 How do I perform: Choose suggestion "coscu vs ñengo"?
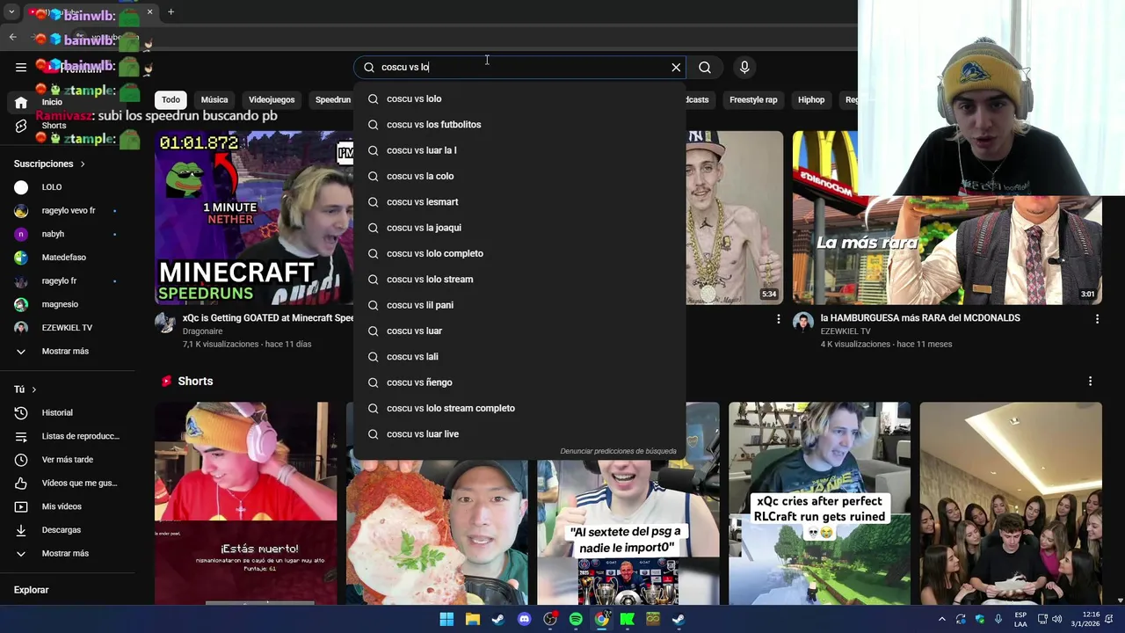point(519,382)
